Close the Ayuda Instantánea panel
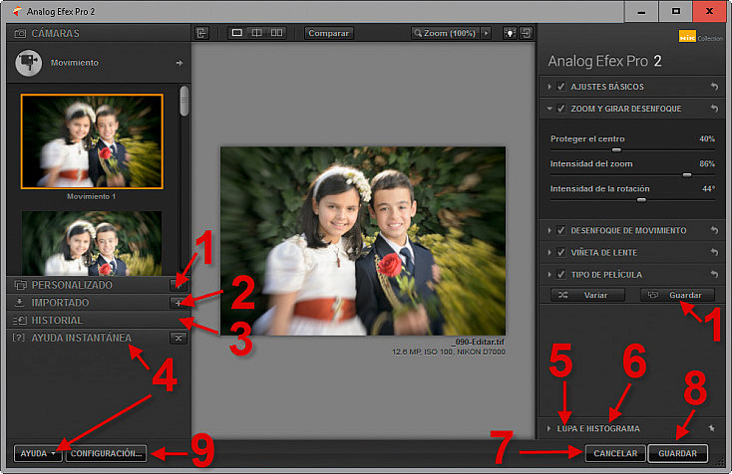 (179, 338)
